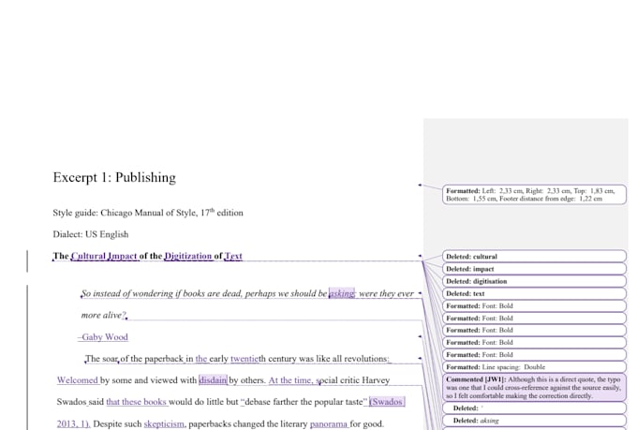Screen dimensions: 637x430
Task: Select the 'Deleted: aksing' revision balloon
Action: pos(534,421)
